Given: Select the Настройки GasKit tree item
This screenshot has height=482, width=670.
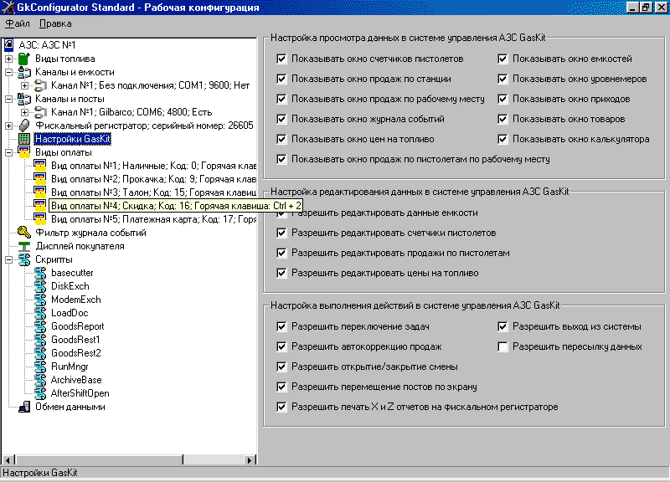Looking at the screenshot, I should tap(73, 139).
